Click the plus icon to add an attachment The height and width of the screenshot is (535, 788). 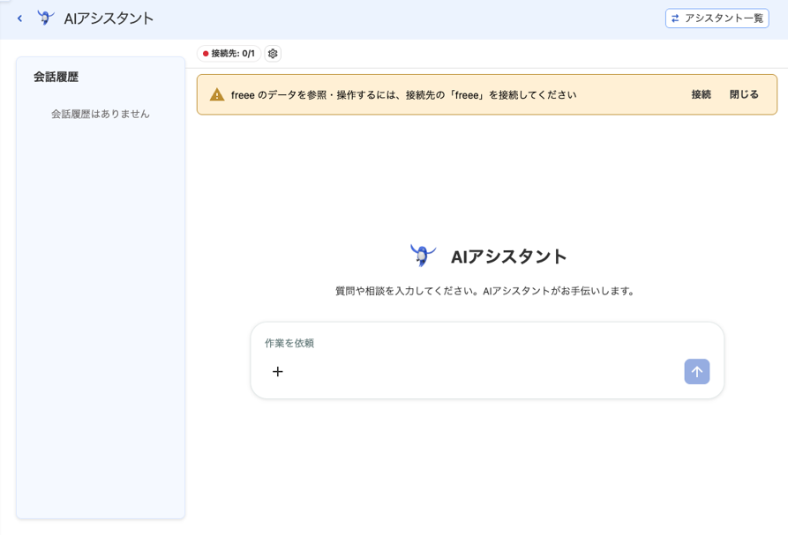click(277, 371)
